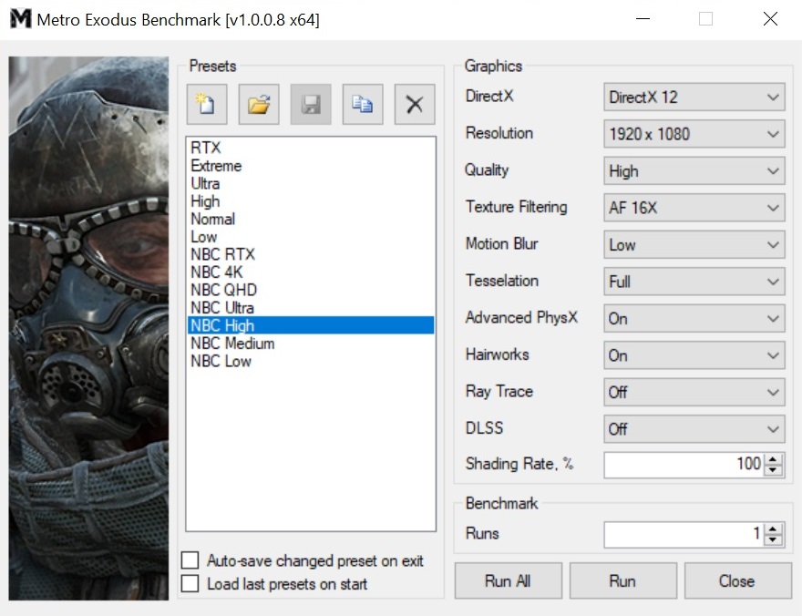Screen dimensions: 802x616
Task: Click into the Runs value field
Action: pos(684,534)
